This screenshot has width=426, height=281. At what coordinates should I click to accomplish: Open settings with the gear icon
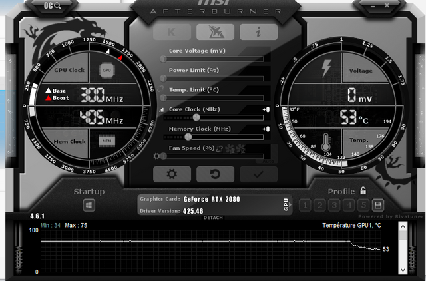[x=172, y=174]
